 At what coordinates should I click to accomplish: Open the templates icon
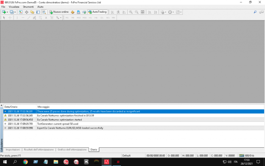pyautogui.click(x=178, y=12)
